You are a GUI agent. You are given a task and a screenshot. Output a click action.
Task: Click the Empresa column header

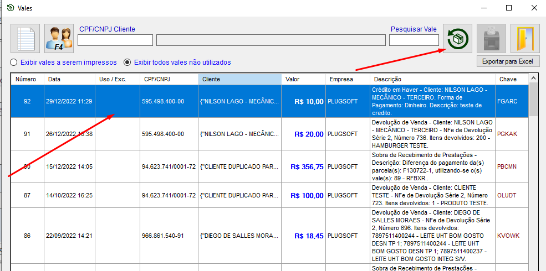tap(348, 79)
